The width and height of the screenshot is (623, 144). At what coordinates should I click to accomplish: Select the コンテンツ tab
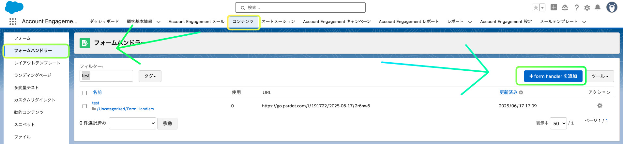click(243, 21)
